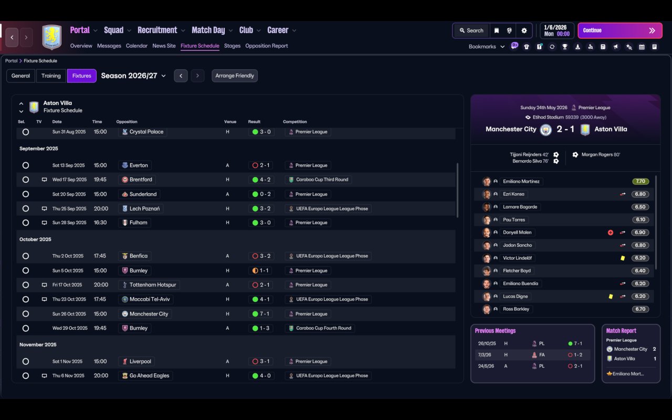Go to the previous season with left arrow
672x420 pixels.
coord(181,76)
